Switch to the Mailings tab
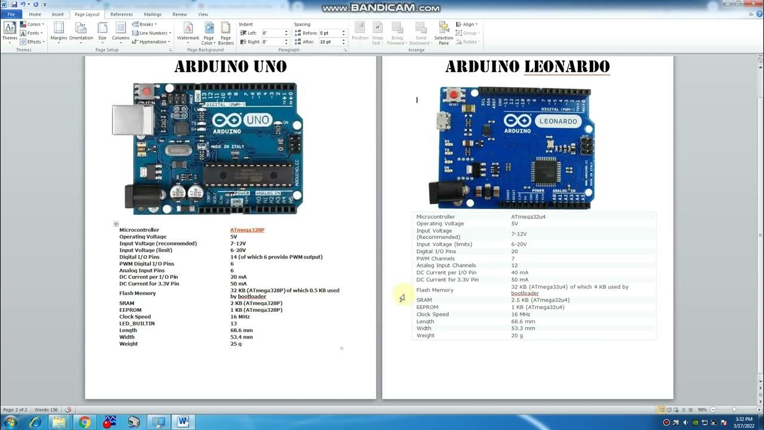The image size is (764, 430). click(153, 14)
